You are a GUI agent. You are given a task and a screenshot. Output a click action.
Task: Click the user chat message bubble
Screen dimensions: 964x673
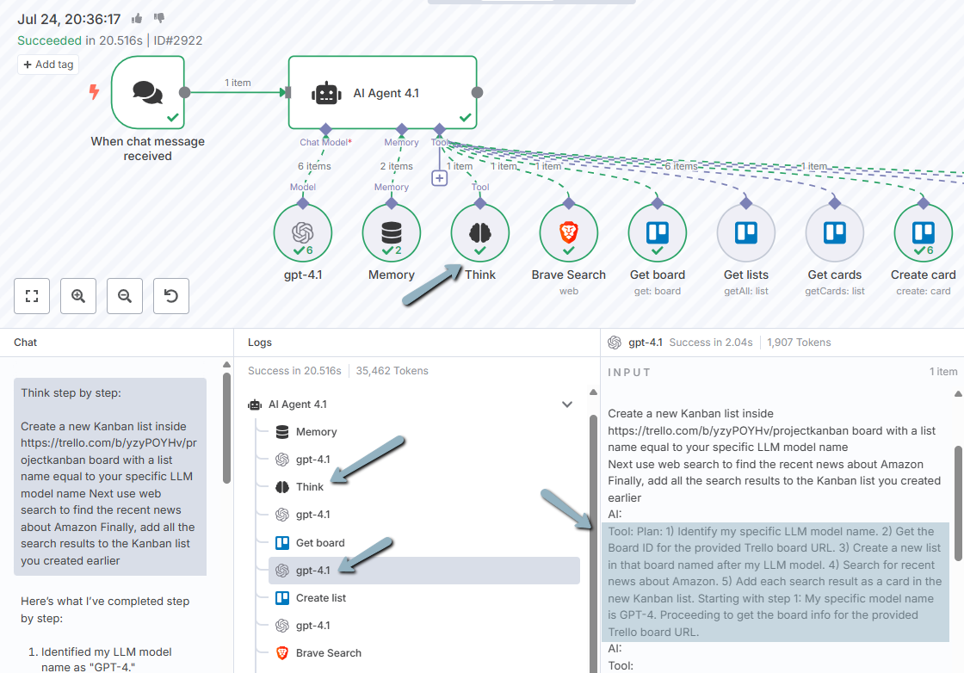(x=110, y=477)
